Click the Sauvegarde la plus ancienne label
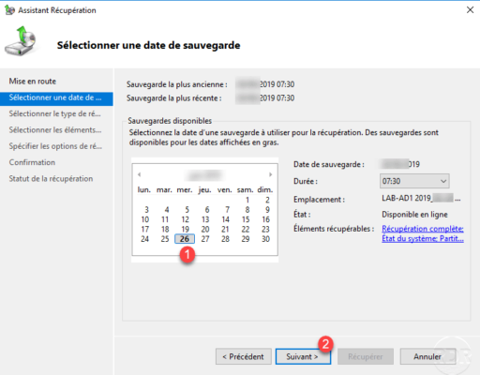This screenshot has width=480, height=375. click(x=177, y=84)
